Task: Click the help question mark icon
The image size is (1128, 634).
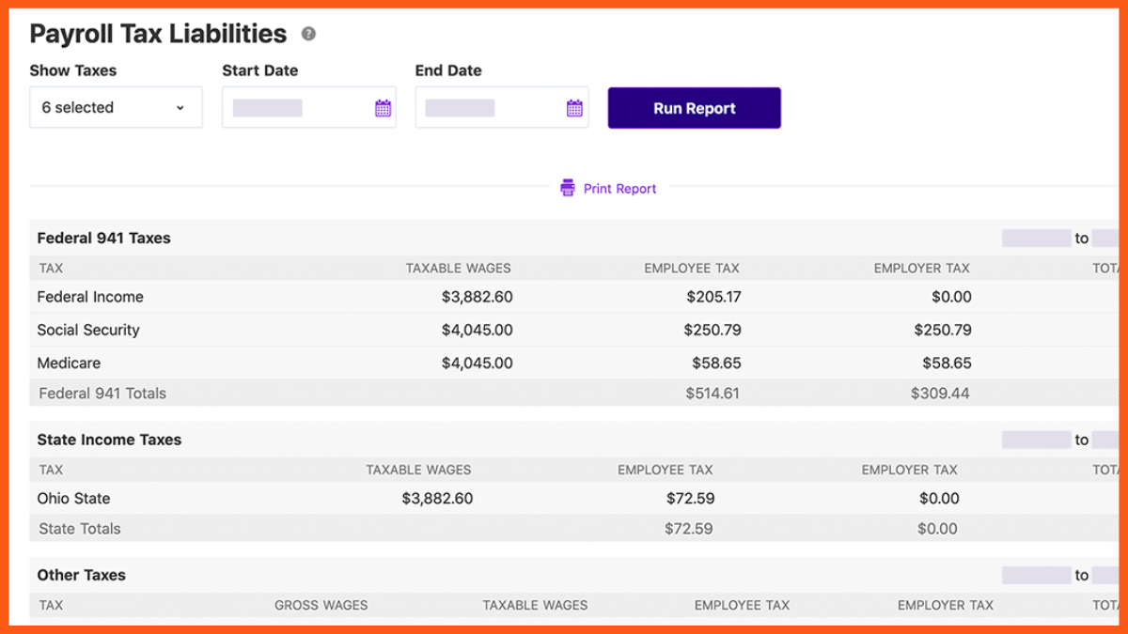Action: (308, 35)
